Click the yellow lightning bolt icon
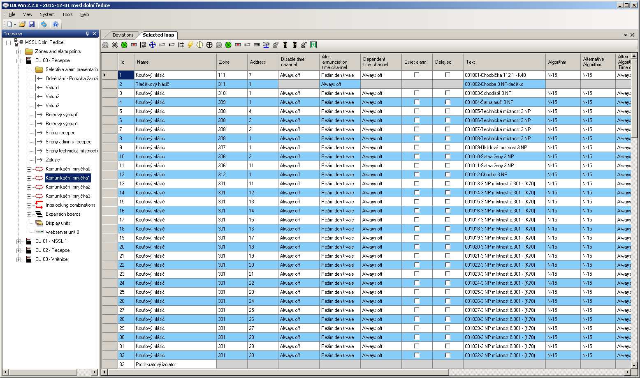The height and width of the screenshot is (378, 640). tap(190, 45)
